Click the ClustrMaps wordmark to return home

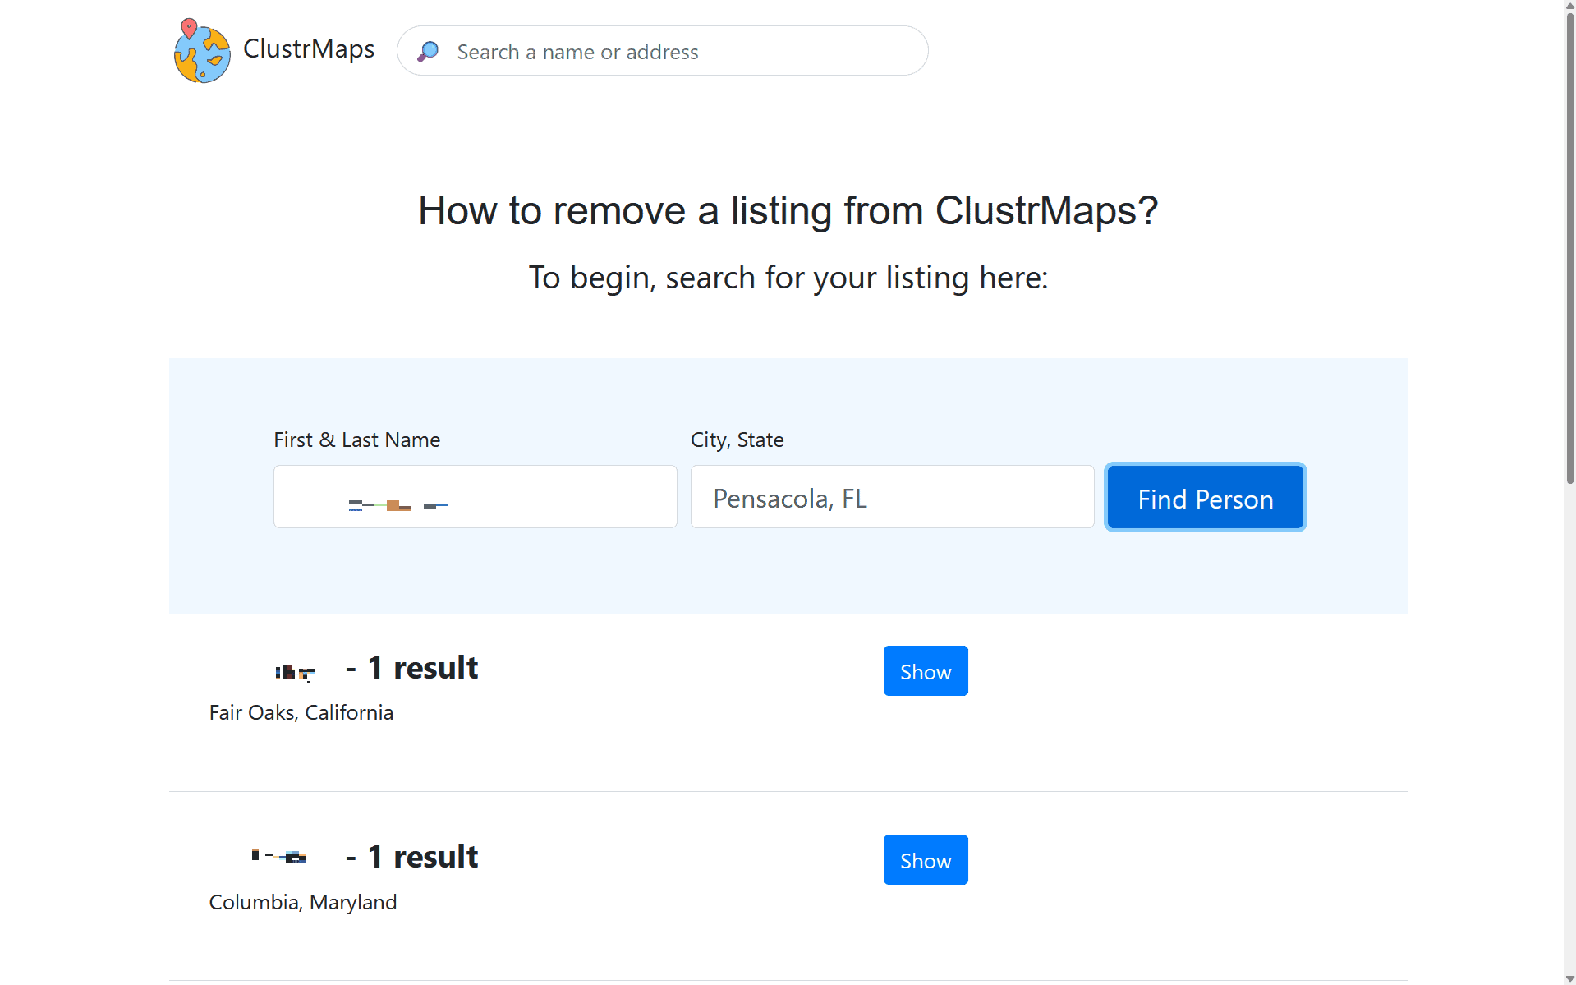point(308,49)
